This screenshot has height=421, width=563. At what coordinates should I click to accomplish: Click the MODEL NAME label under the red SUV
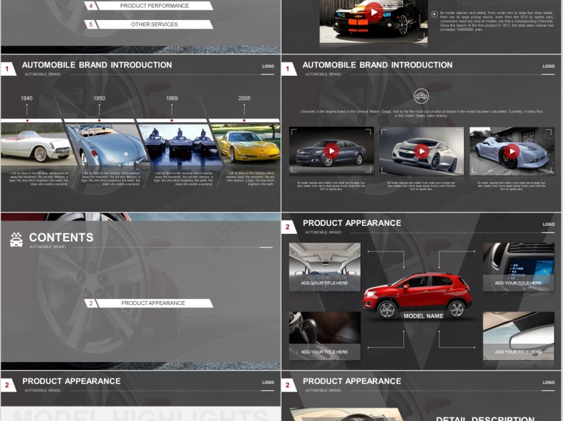[423, 316]
